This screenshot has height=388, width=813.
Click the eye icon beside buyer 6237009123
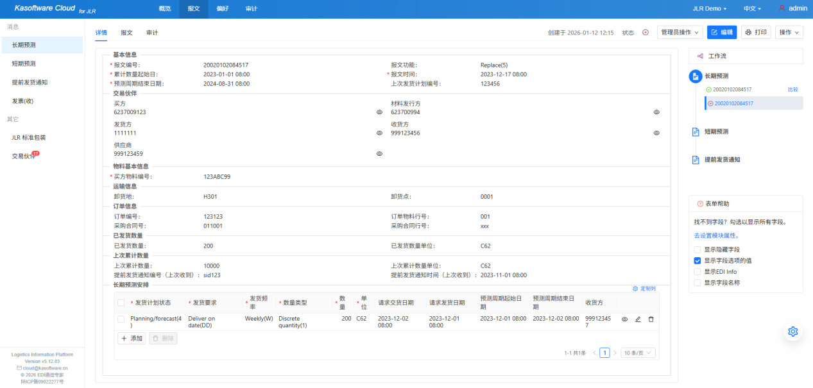[379, 112]
